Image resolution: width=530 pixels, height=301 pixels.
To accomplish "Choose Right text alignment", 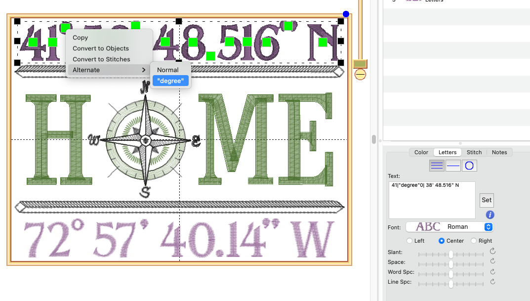I will pos(474,241).
